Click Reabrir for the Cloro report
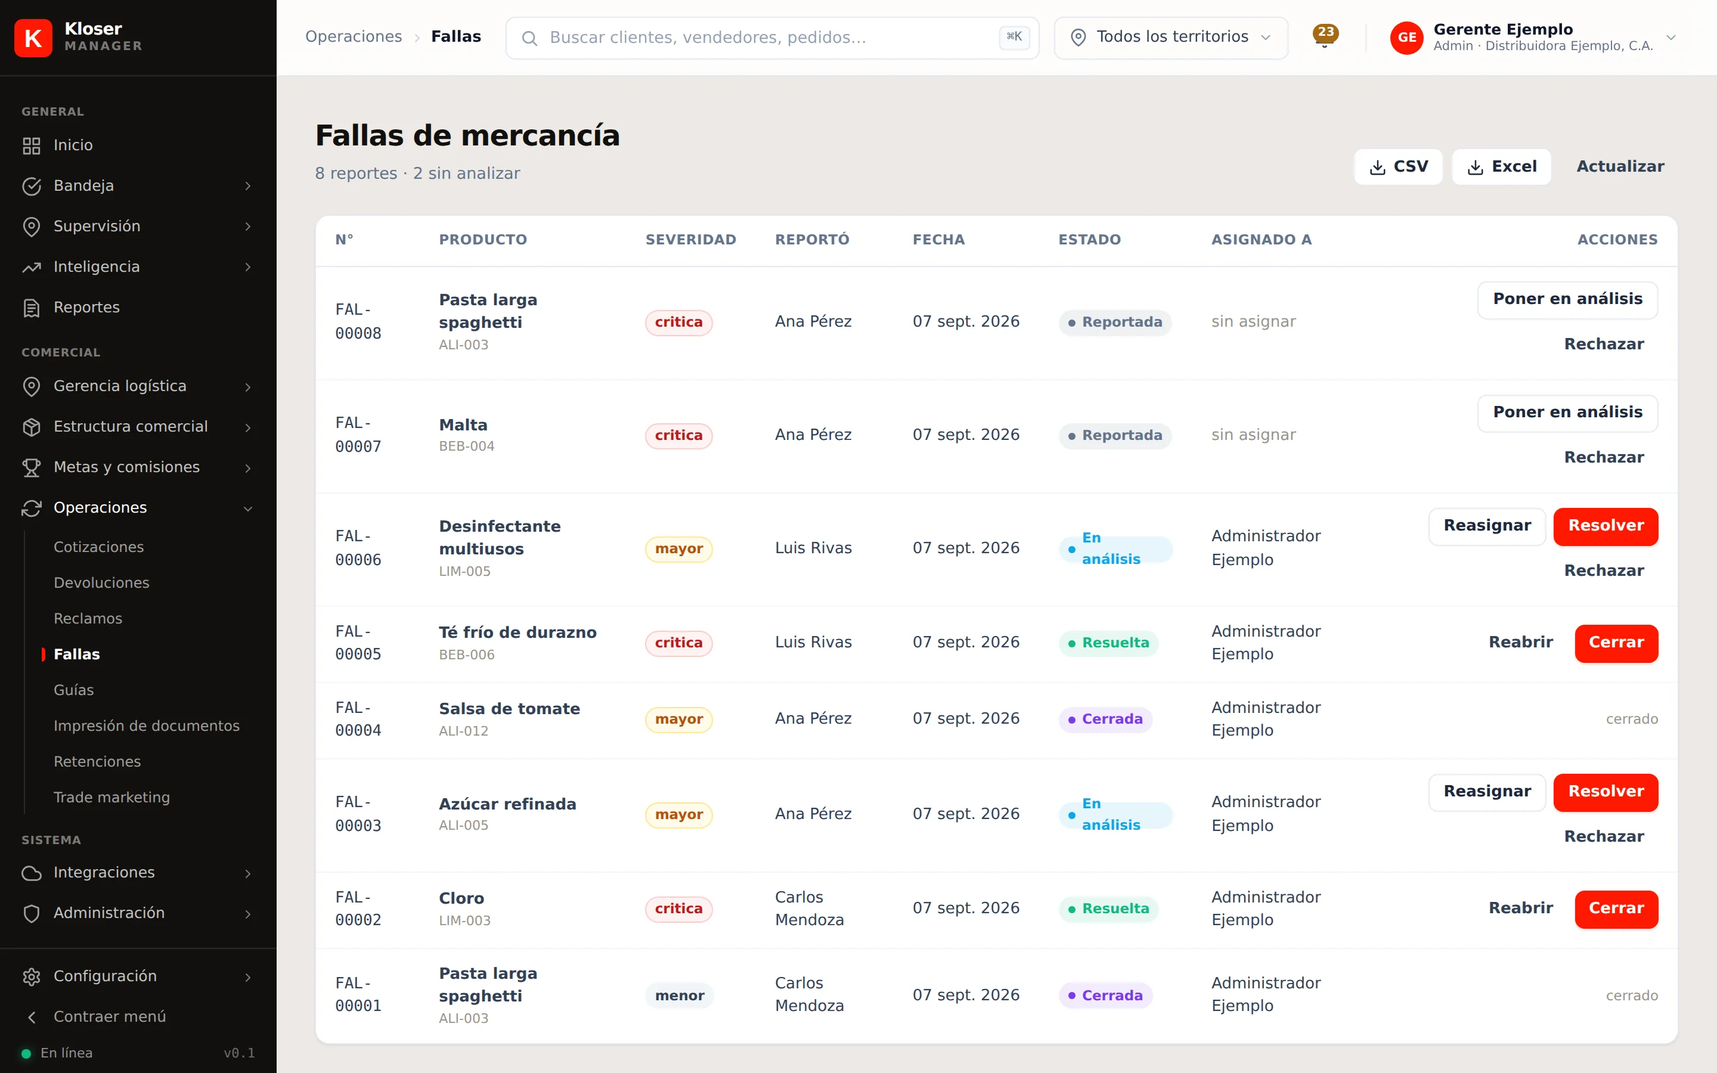Image resolution: width=1717 pixels, height=1073 pixels. pos(1520,908)
